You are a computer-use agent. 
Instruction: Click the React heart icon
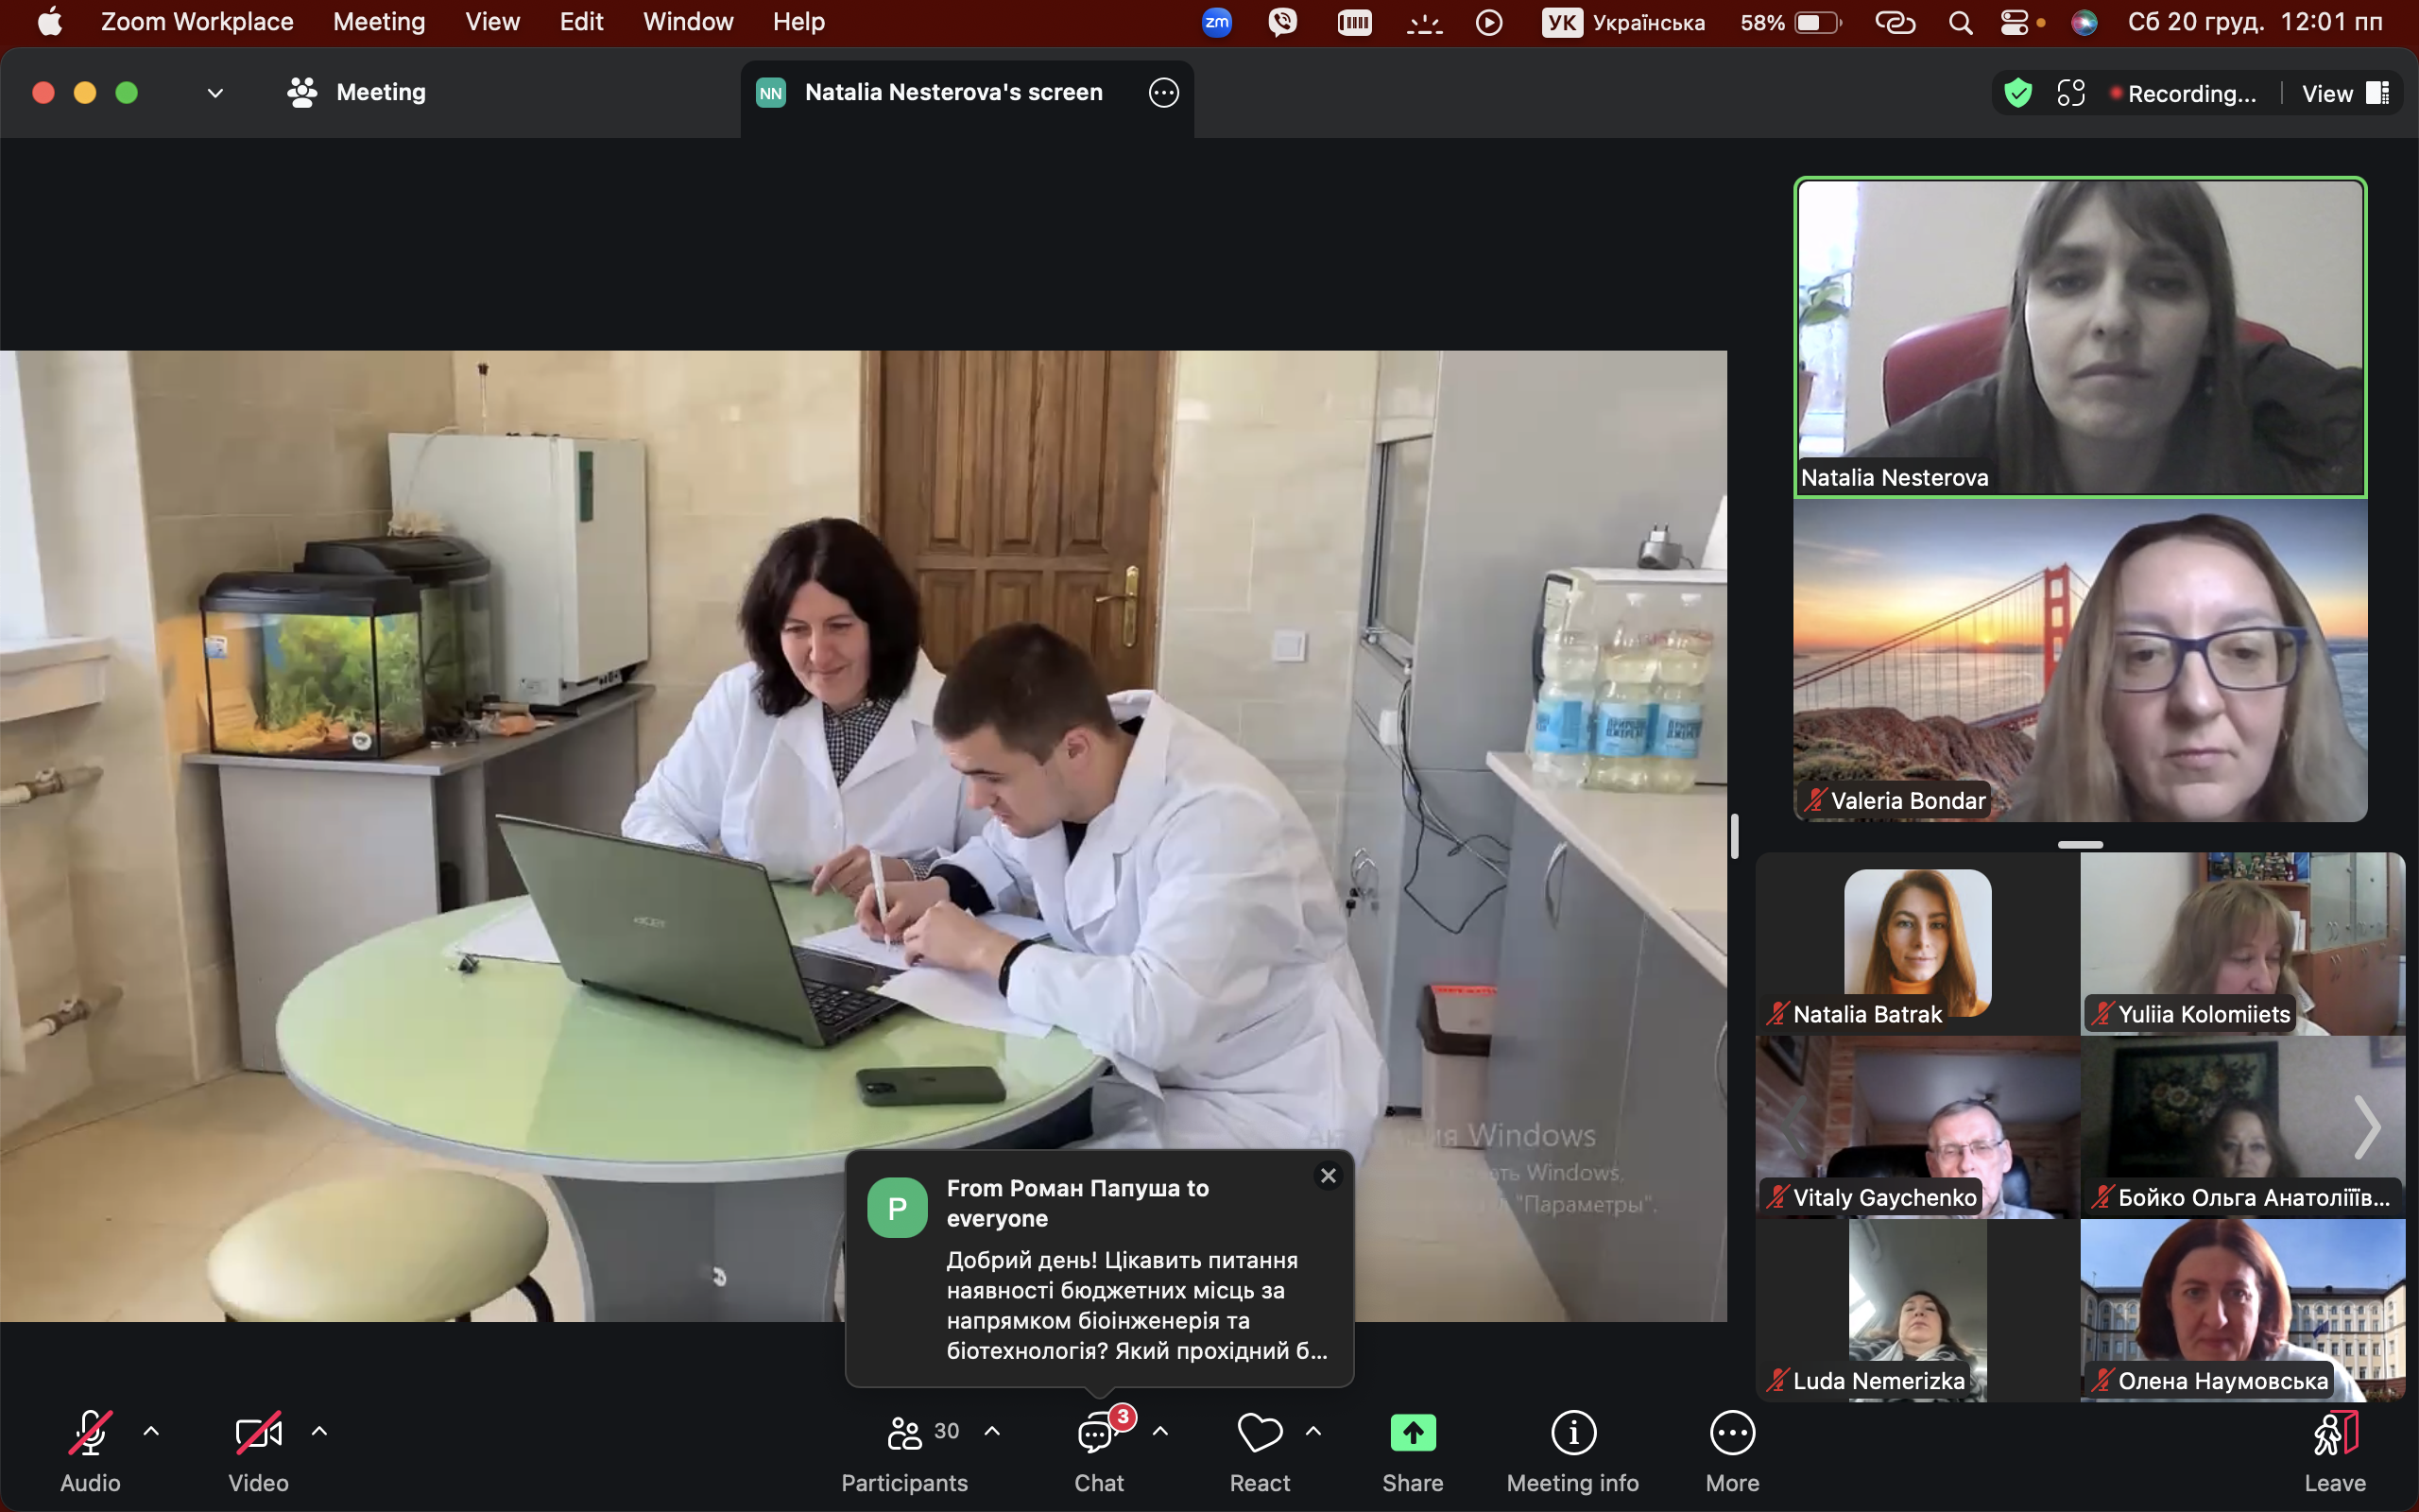pos(1259,1433)
